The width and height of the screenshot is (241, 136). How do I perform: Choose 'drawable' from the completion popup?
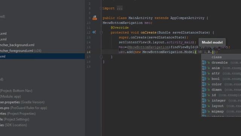[221, 62]
